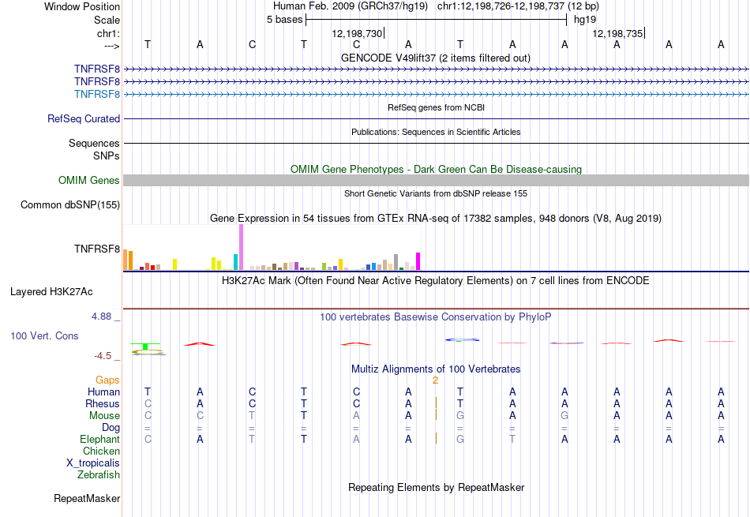This screenshot has width=750, height=517.
Task: Click Multiz Alignments of 100 Vertebrates title
Action: tap(436, 369)
